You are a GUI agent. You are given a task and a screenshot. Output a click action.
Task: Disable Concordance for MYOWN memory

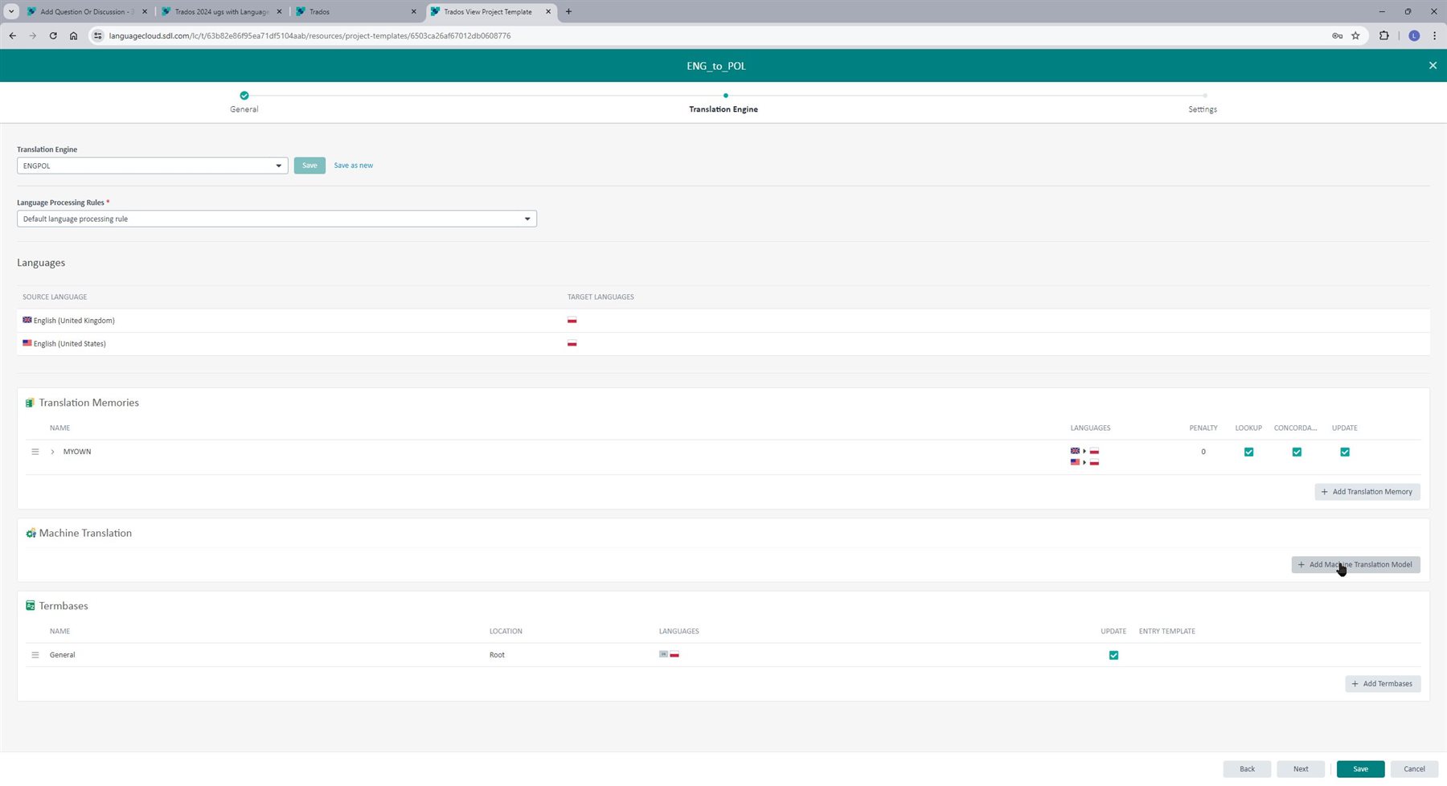[1297, 452]
